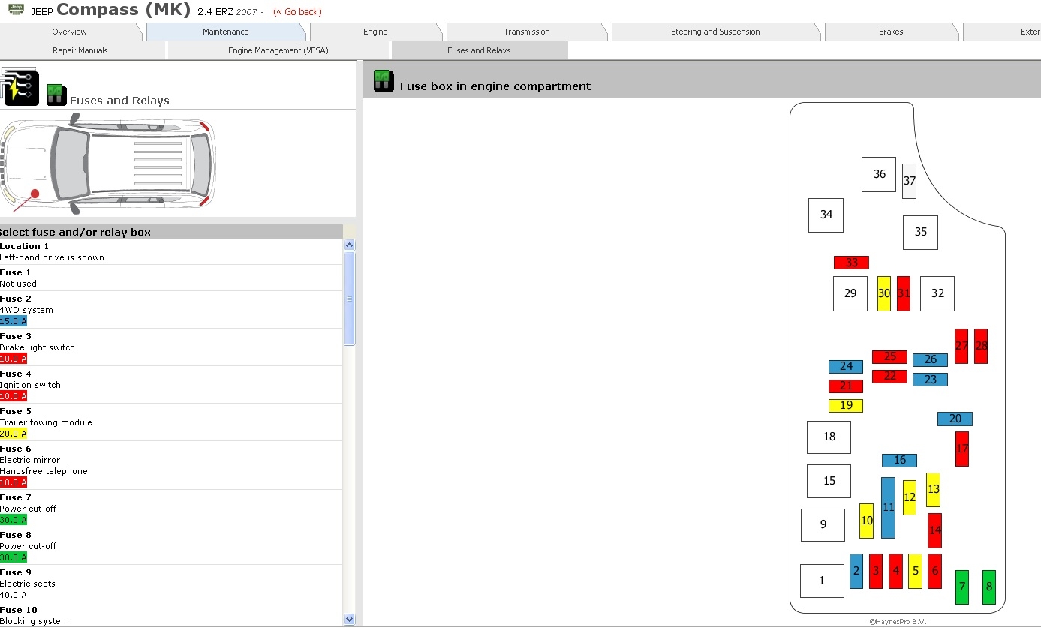The image size is (1041, 628).
Task: Click scroll down arrow of fuse list
Action: (349, 619)
